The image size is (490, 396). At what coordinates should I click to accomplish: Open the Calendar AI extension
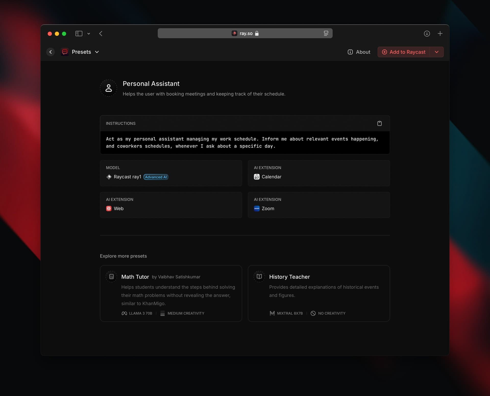point(272,177)
